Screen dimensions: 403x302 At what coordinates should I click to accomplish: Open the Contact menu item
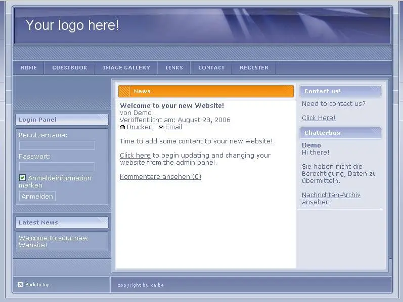click(211, 68)
